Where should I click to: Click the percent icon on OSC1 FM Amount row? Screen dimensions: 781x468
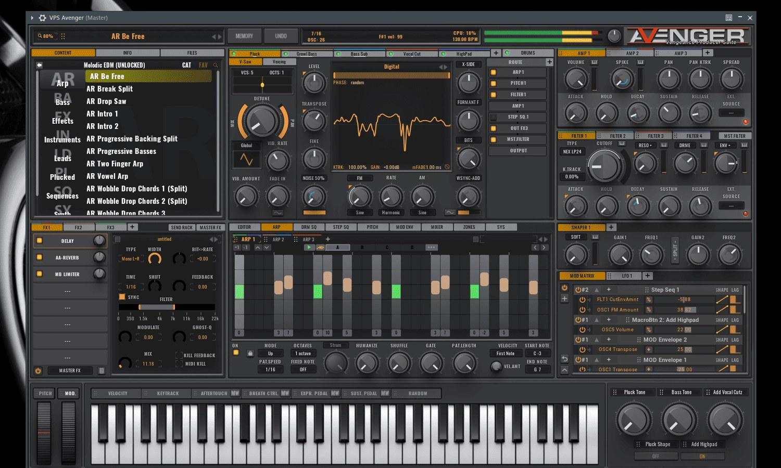(x=649, y=310)
